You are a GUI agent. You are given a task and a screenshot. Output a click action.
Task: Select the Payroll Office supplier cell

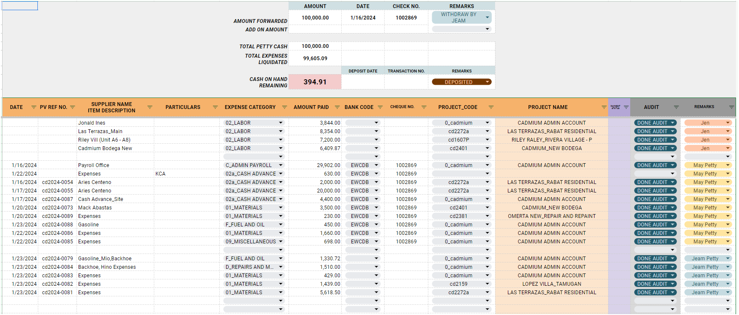click(x=115, y=165)
